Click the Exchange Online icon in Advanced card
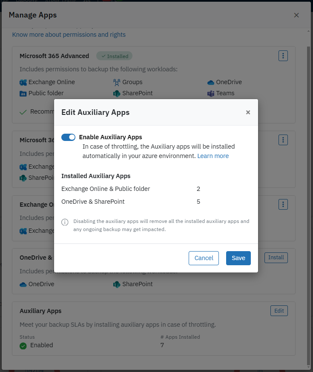The width and height of the screenshot is (313, 372). 23,82
